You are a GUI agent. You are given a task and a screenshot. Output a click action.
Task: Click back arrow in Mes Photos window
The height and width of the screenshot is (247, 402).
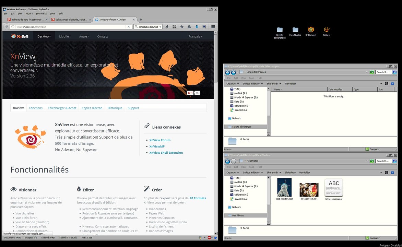(227, 161)
